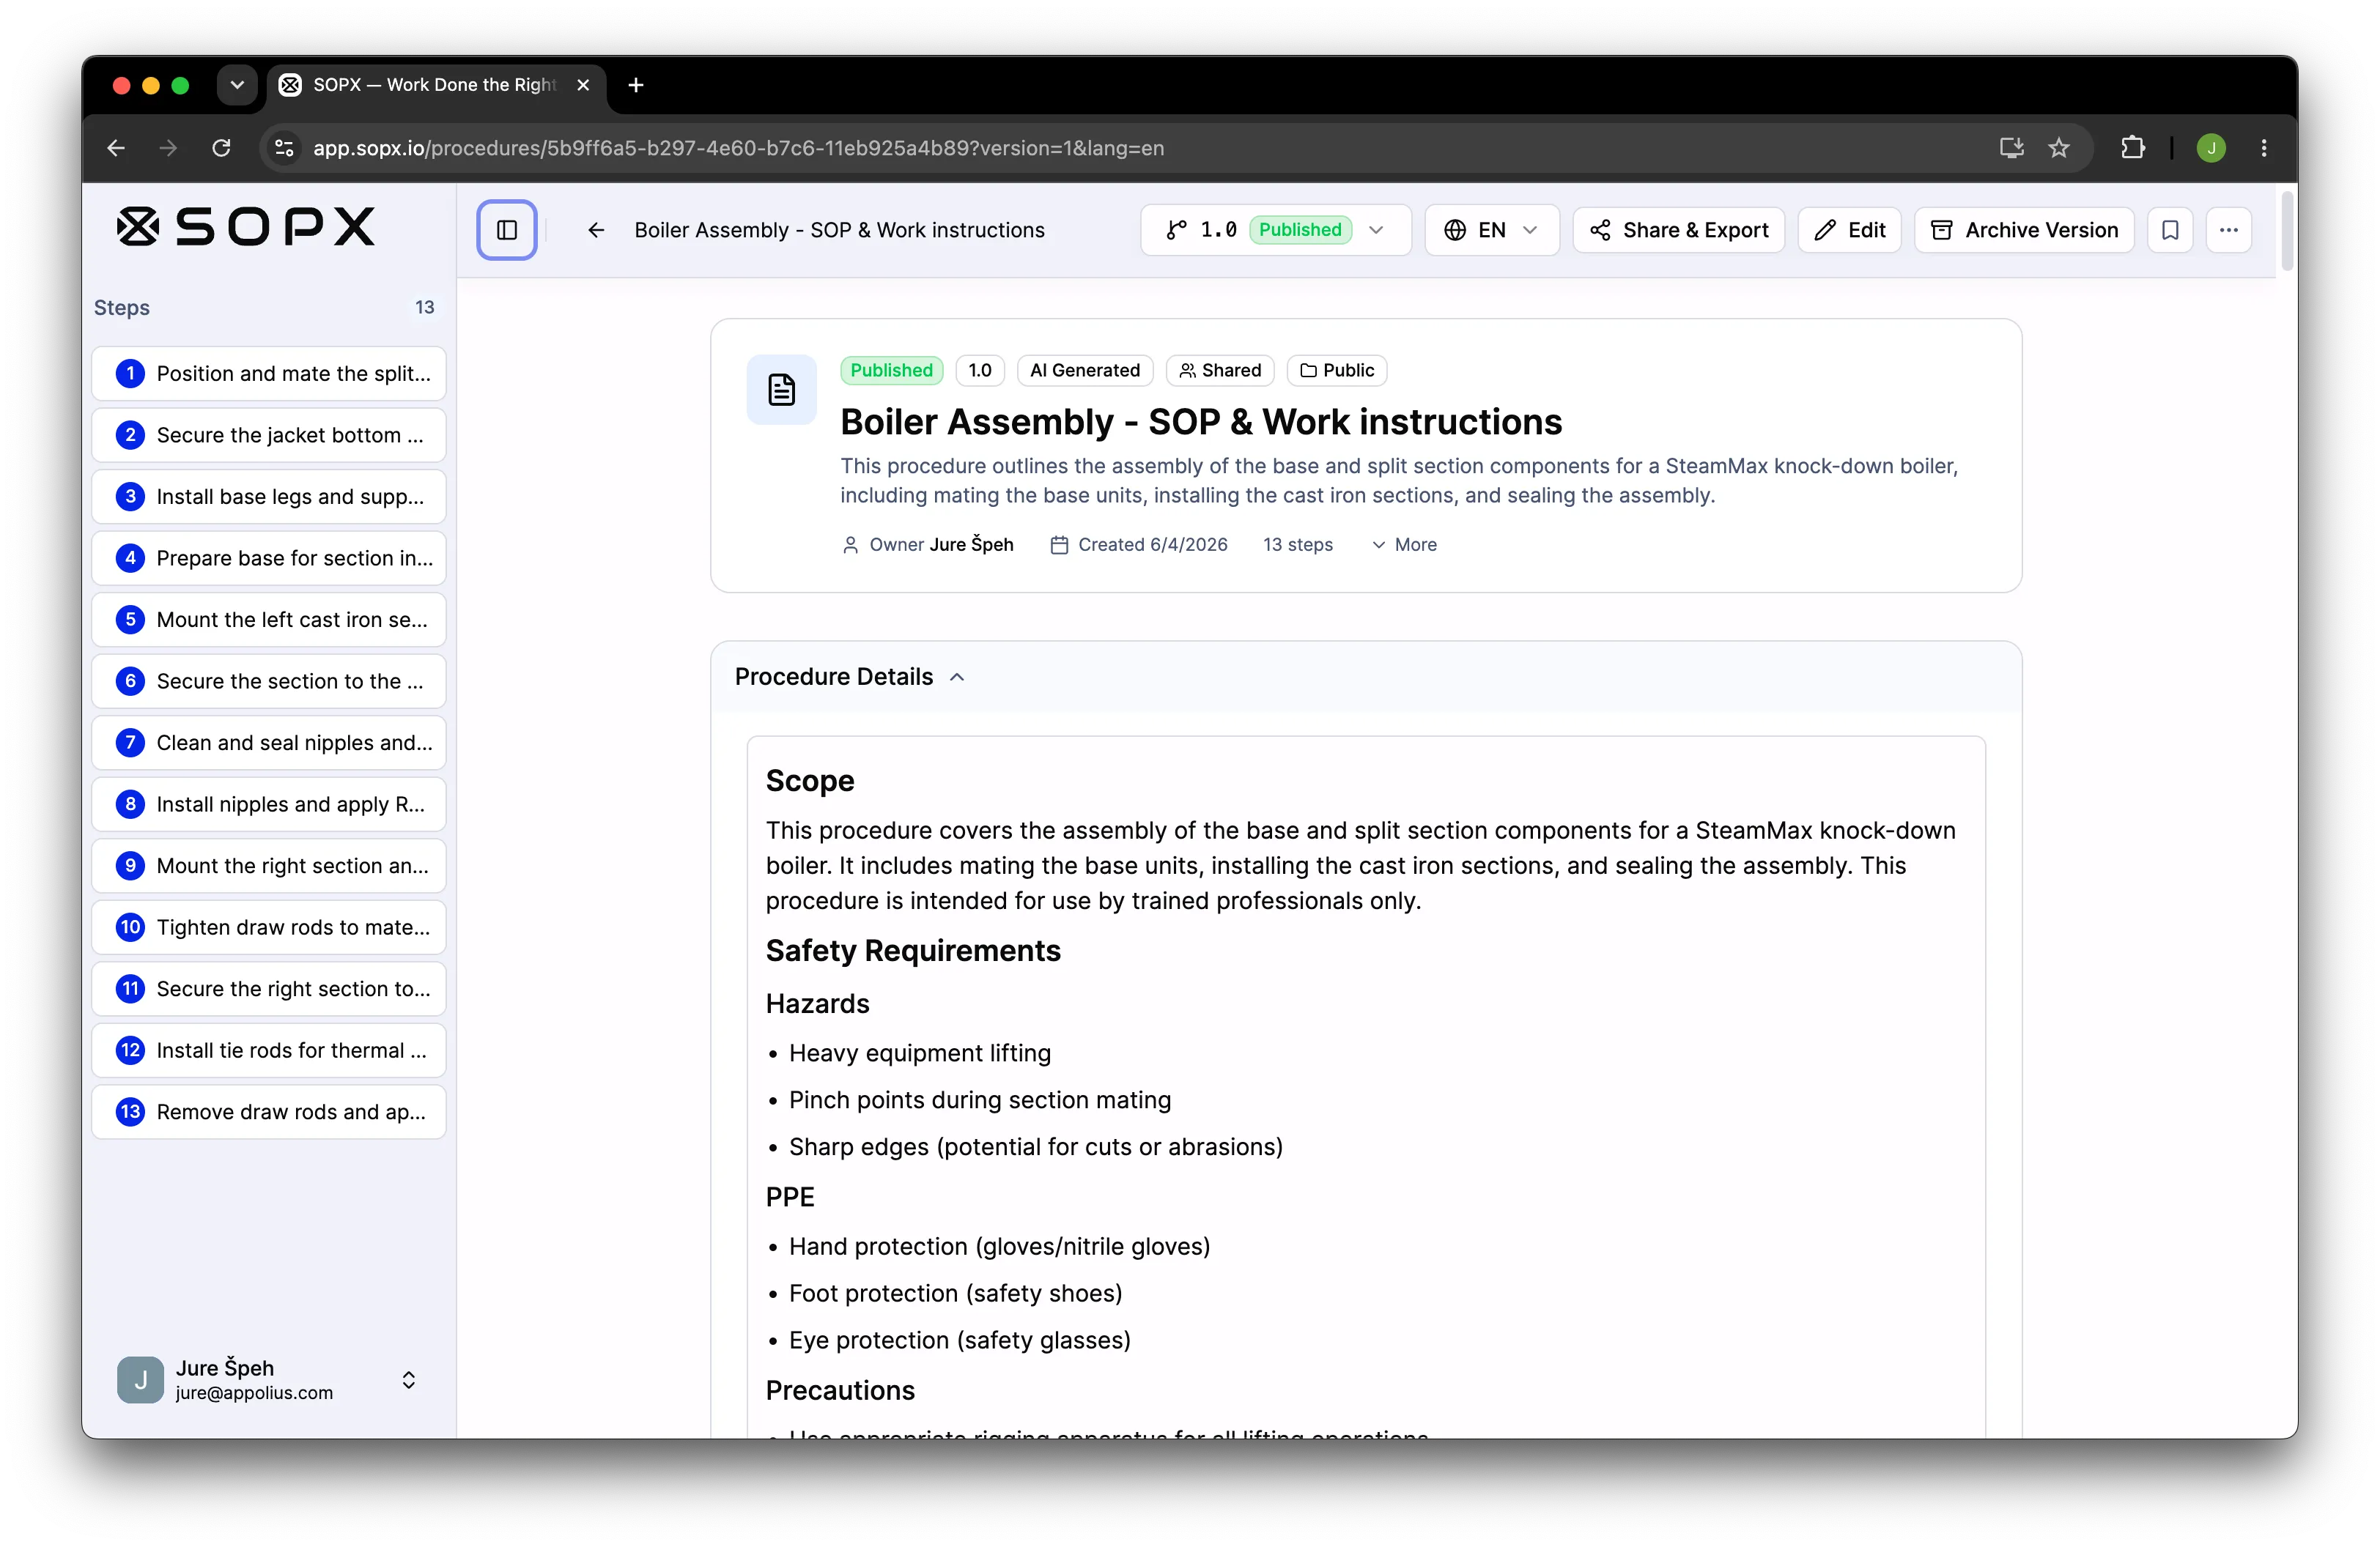Viewport: 2380px width, 1547px height.
Task: Select step 10 Tighten draw rods
Action: [269, 927]
